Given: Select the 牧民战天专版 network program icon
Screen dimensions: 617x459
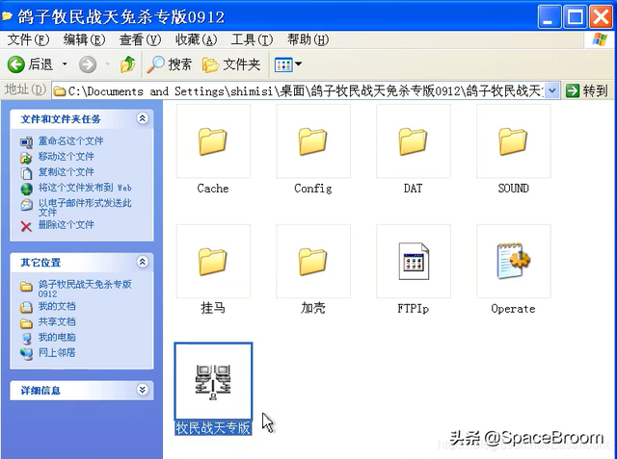Looking at the screenshot, I should point(213,382).
